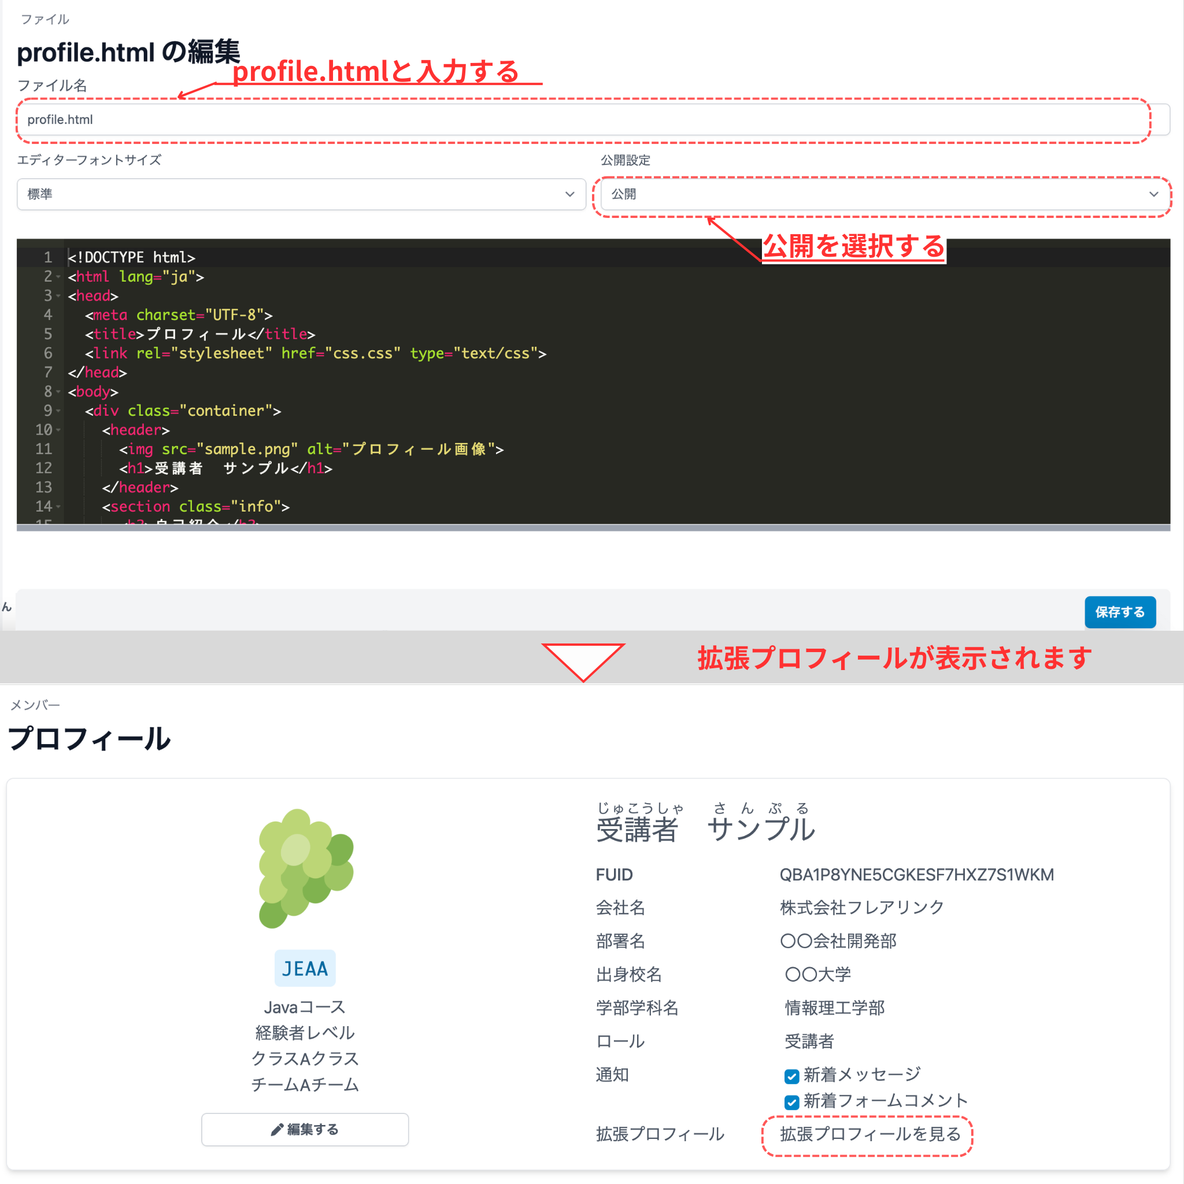Click the JEAA course badge
This screenshot has width=1184, height=1184.
[305, 968]
